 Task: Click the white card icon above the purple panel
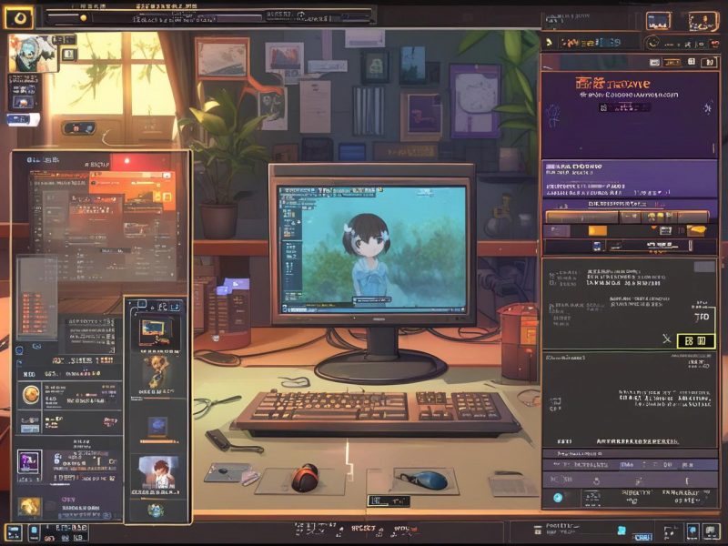[x=654, y=62]
